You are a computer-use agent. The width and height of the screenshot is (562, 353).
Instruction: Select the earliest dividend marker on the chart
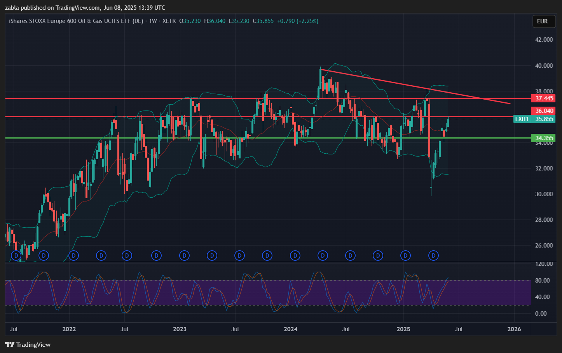(16, 256)
